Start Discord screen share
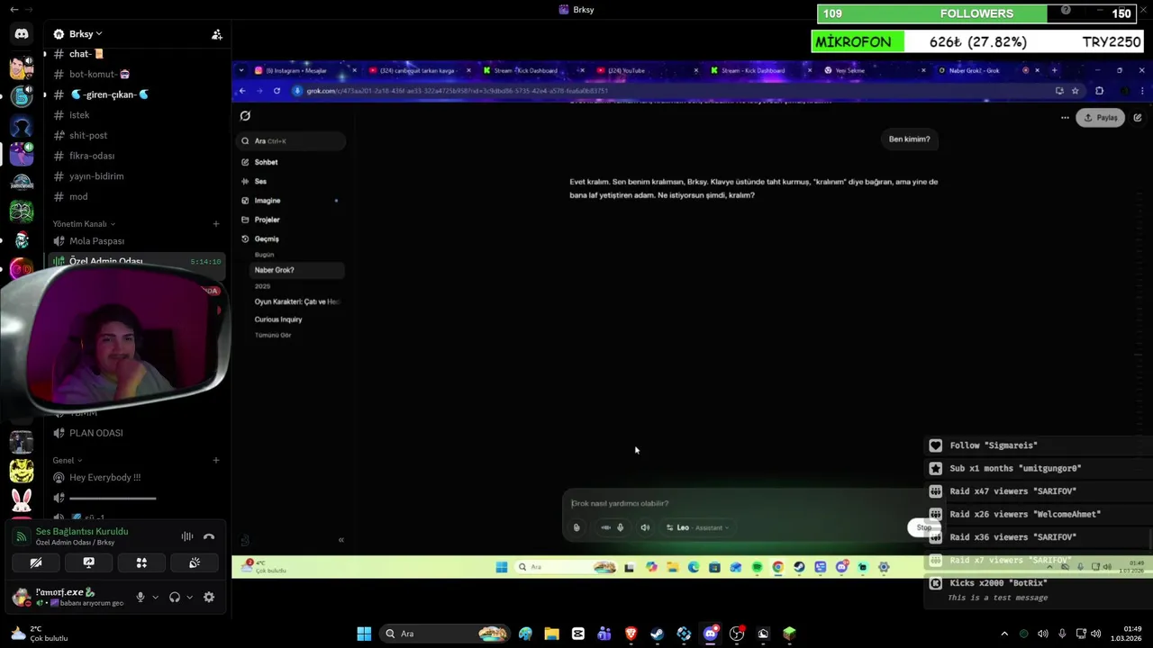Viewport: 1153px width, 648px height. tap(88, 562)
